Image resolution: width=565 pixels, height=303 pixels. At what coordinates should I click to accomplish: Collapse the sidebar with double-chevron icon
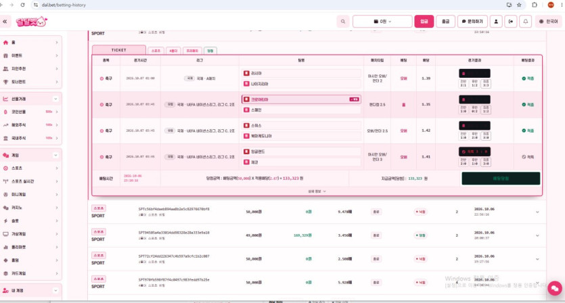click(5, 22)
